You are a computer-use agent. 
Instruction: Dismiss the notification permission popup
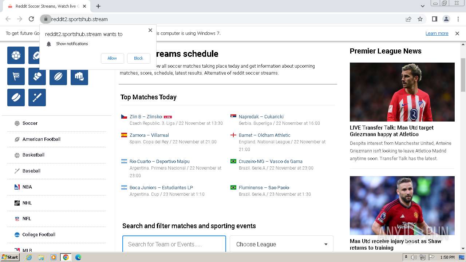click(150, 30)
